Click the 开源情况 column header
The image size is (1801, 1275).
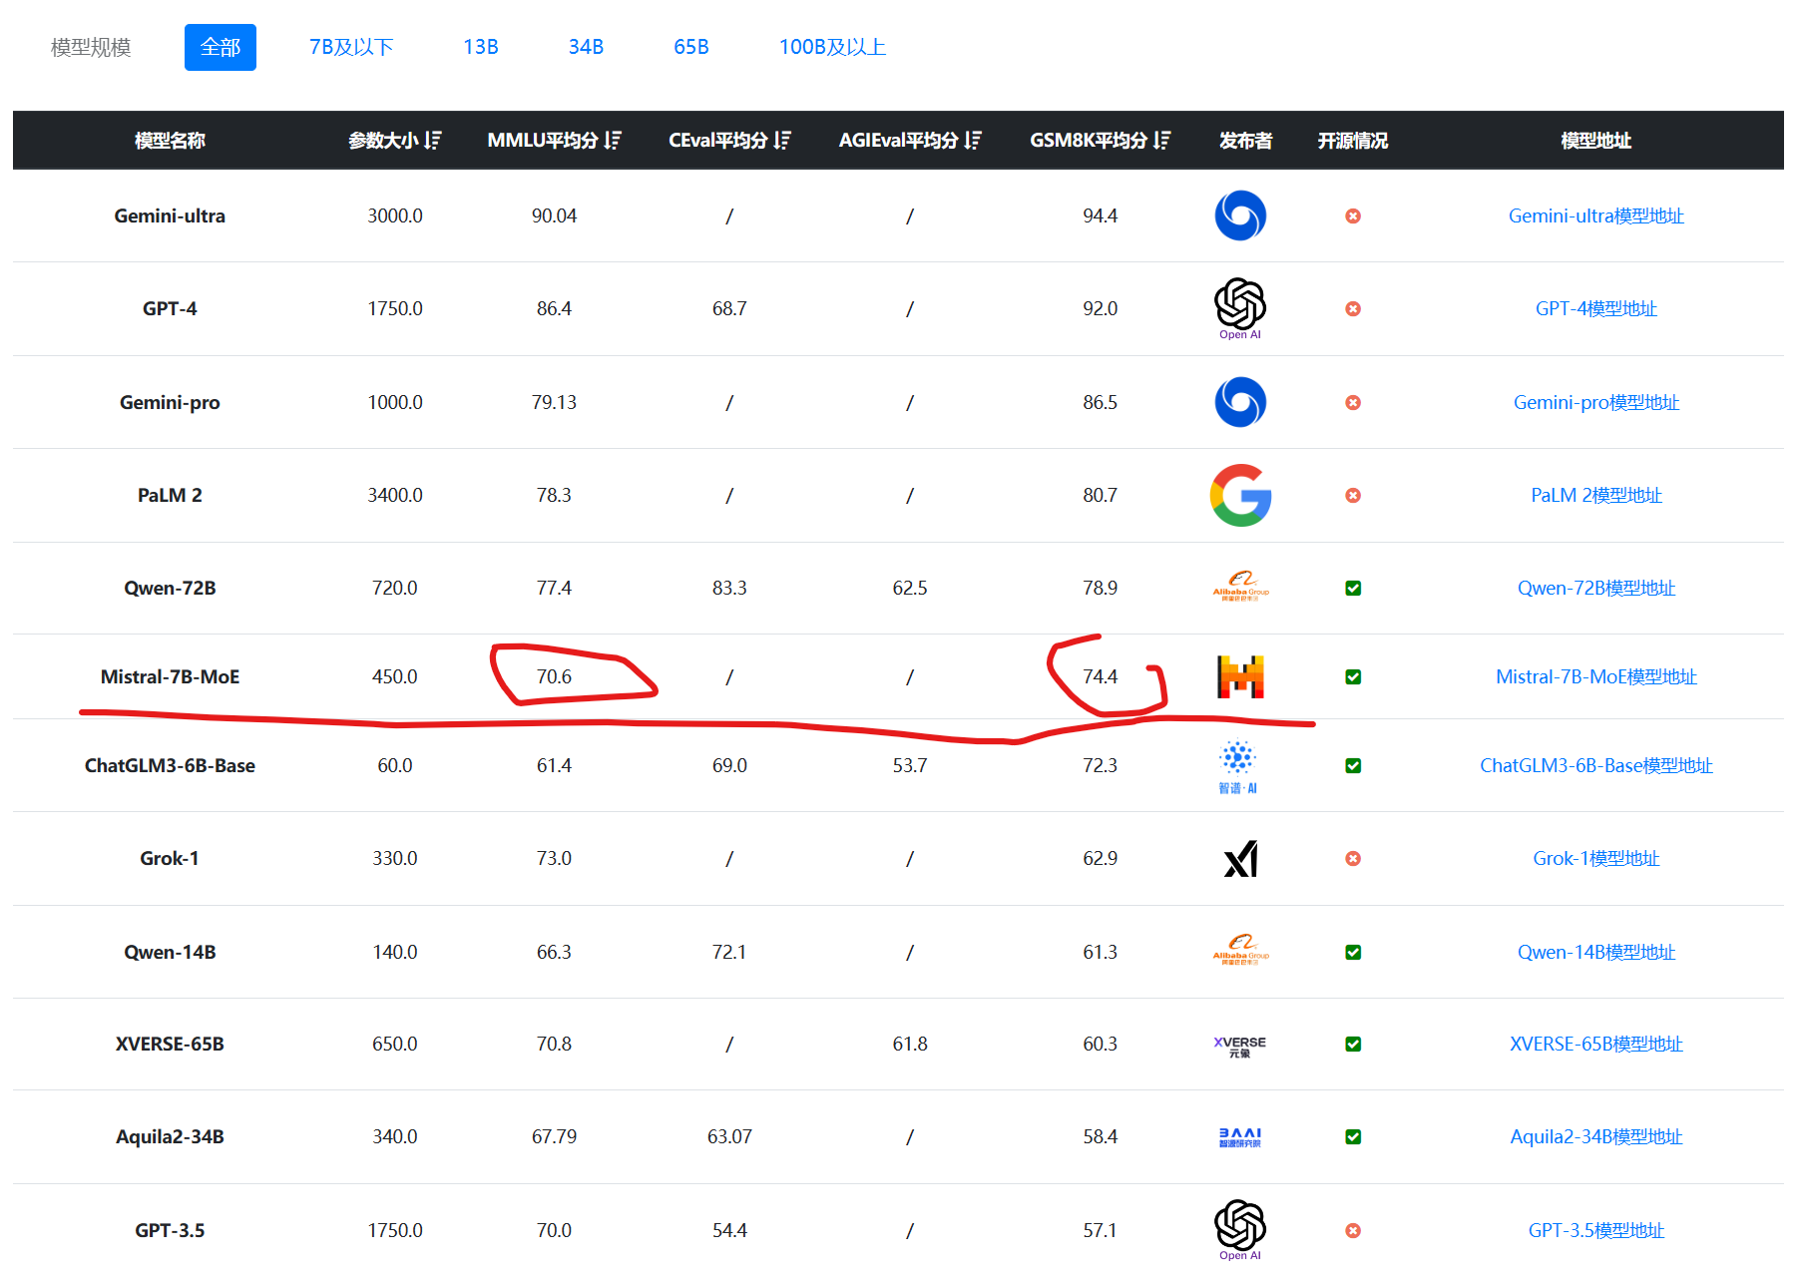coord(1353,141)
